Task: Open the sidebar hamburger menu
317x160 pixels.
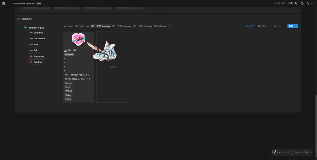Action: pos(3,3)
